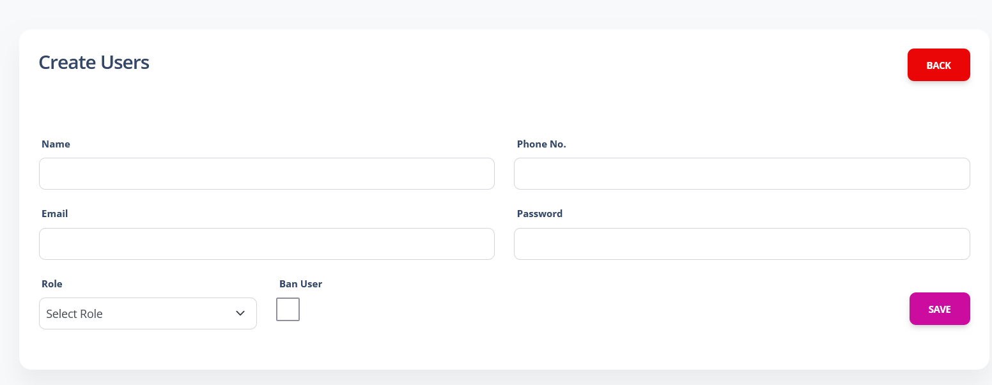Click the magenta SAVE button

tap(939, 309)
